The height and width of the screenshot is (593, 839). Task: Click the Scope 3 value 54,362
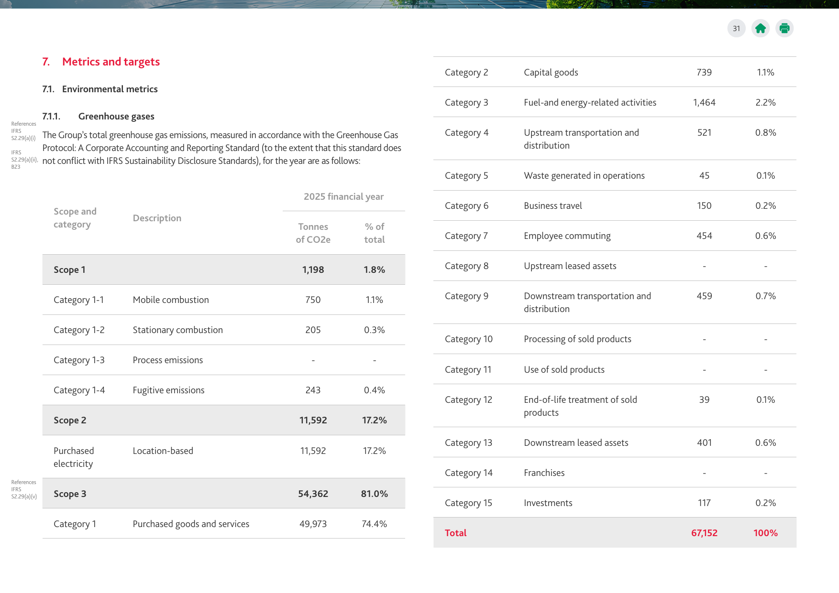[313, 494]
